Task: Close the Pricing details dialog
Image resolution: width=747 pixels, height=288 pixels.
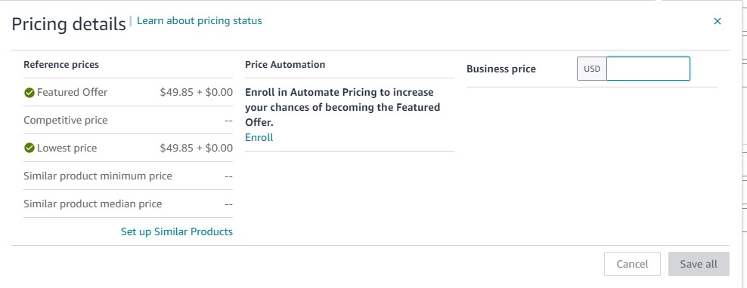Action: (717, 21)
